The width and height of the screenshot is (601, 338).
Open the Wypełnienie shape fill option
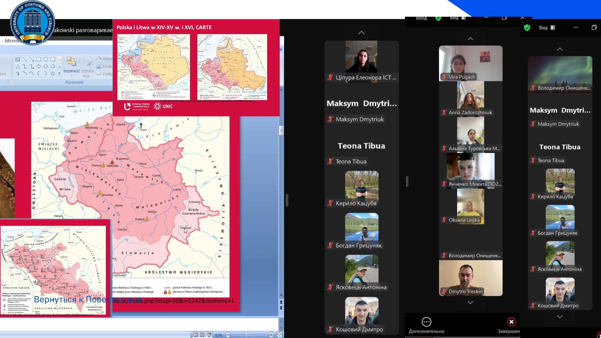point(105,59)
